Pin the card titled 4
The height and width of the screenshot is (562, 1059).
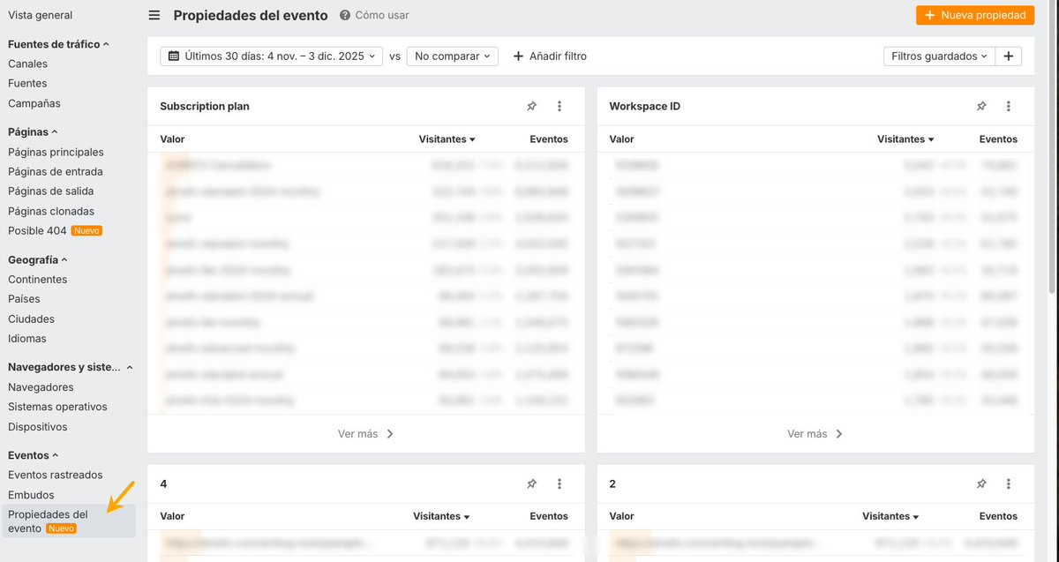pyautogui.click(x=531, y=483)
